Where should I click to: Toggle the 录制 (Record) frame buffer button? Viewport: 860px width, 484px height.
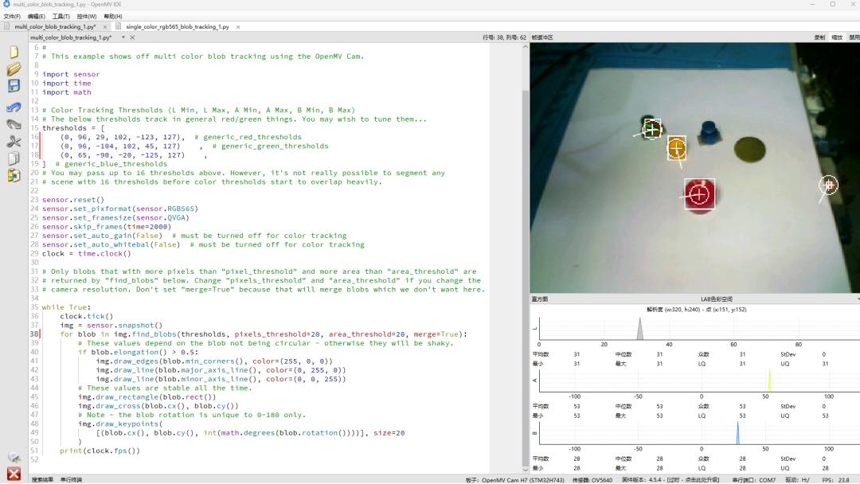819,37
